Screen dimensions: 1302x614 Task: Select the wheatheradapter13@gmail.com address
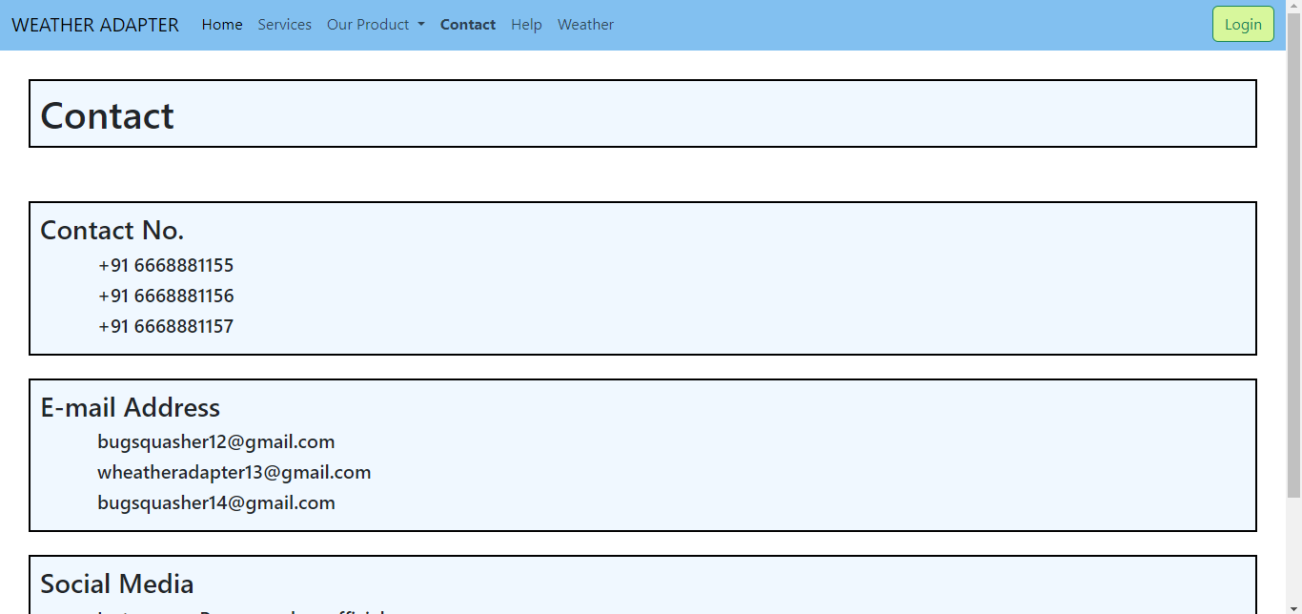pos(234,472)
